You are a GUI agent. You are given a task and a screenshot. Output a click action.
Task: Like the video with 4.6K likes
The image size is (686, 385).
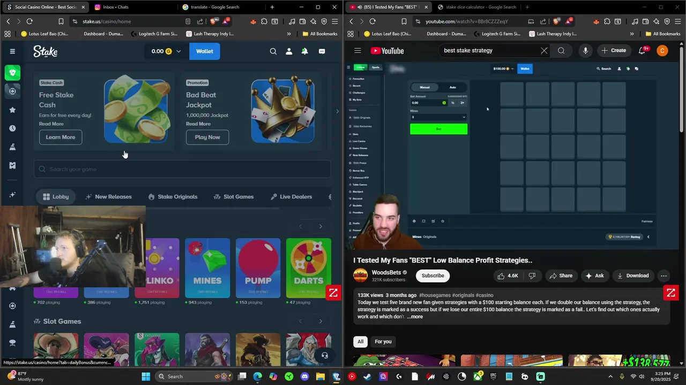pyautogui.click(x=508, y=276)
